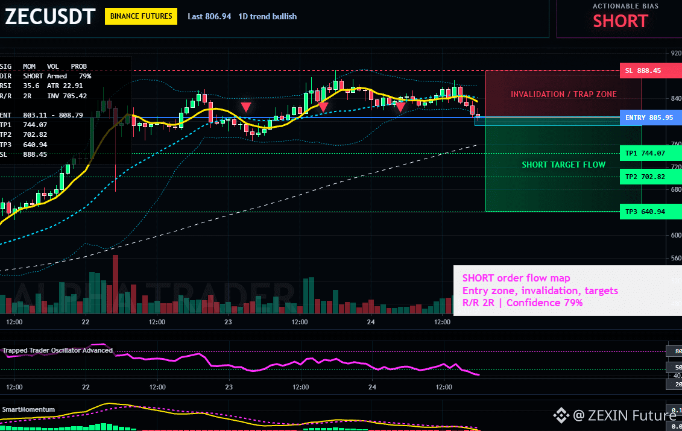Viewport: 682px width, 431px height.
Task: Click the TP3 640.94 row in stats table
Action: pos(24,145)
